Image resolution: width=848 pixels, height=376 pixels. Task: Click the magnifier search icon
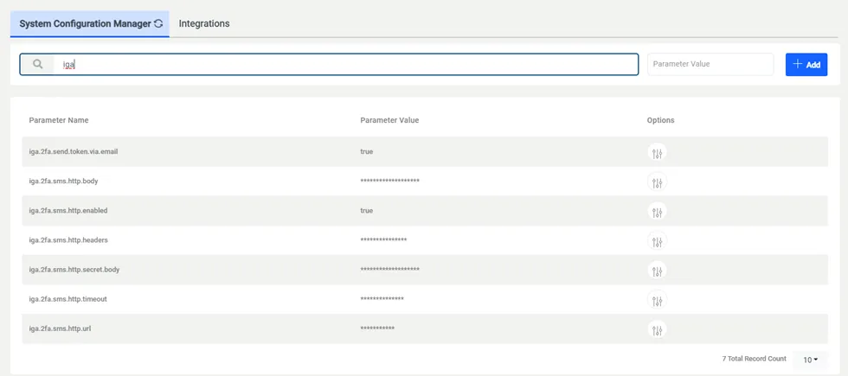(x=37, y=64)
